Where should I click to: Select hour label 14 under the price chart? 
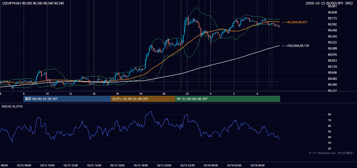94,94
